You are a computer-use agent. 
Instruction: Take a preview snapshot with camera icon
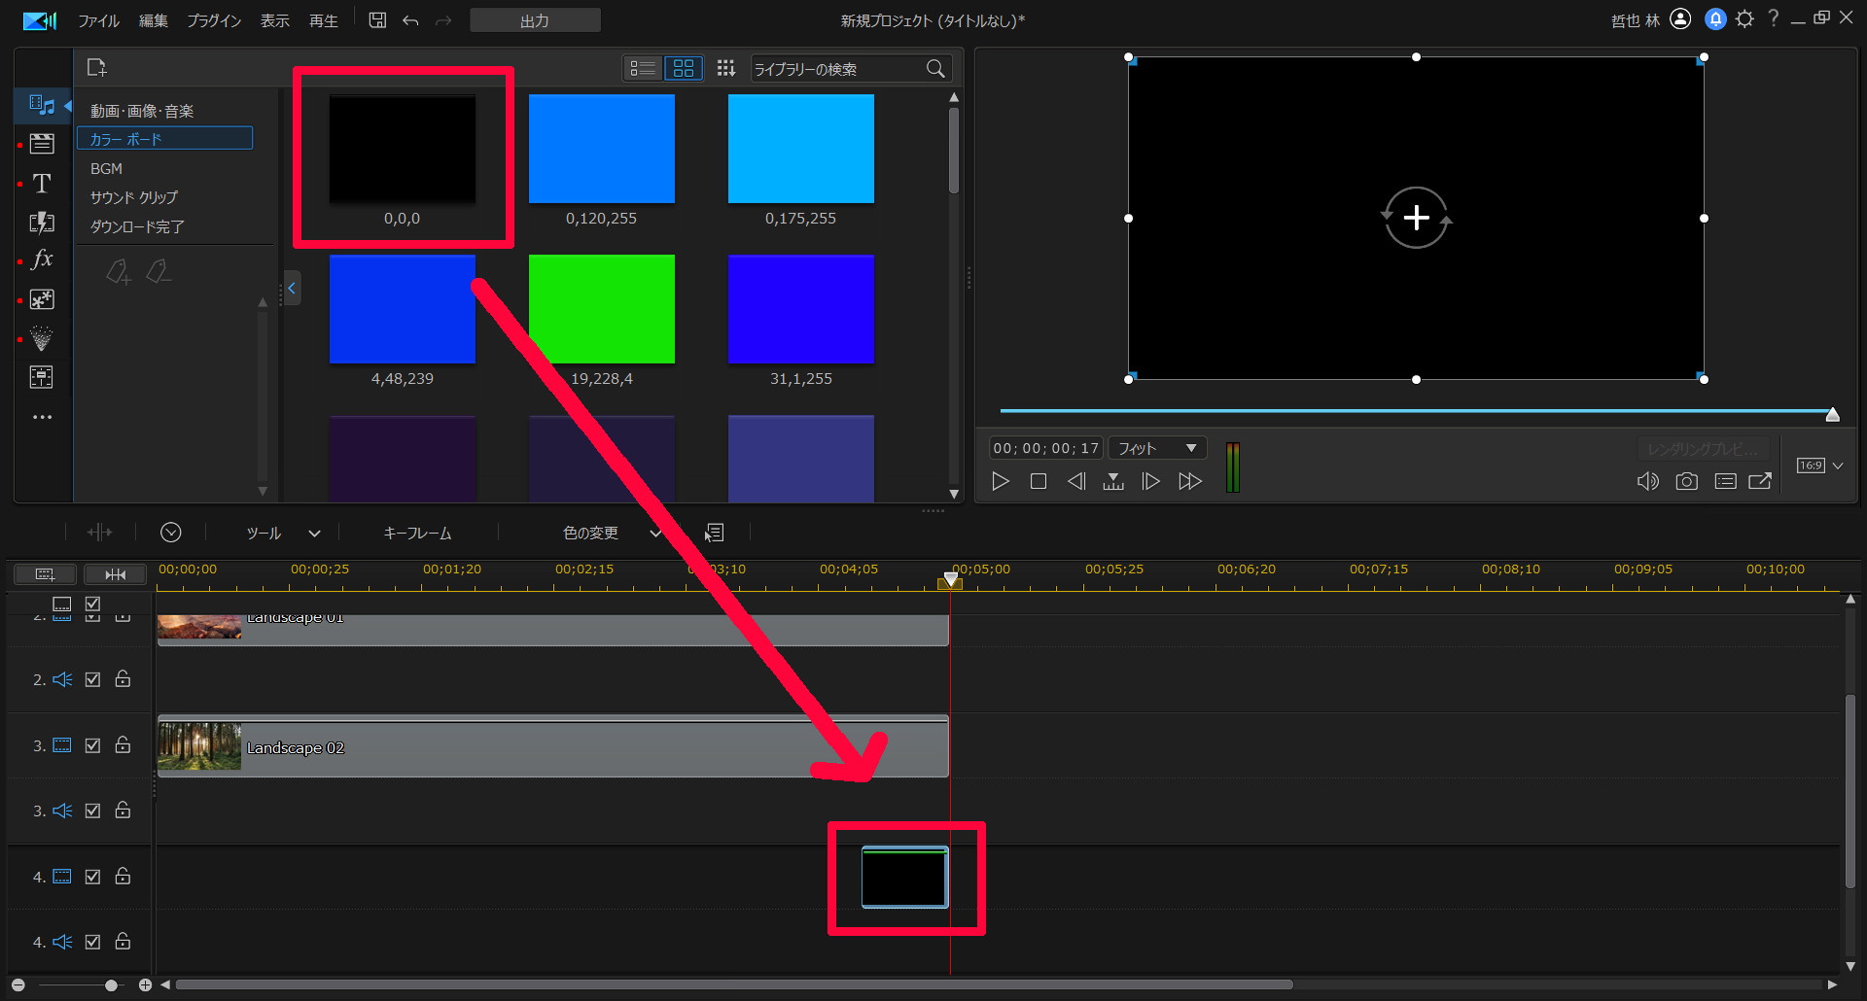coord(1687,481)
